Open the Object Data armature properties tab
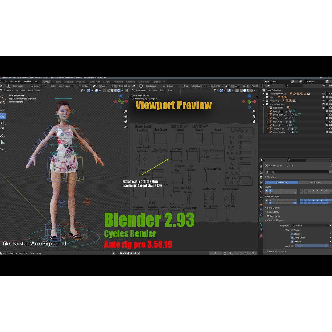This screenshot has width=332, height=332. pos(261,219)
